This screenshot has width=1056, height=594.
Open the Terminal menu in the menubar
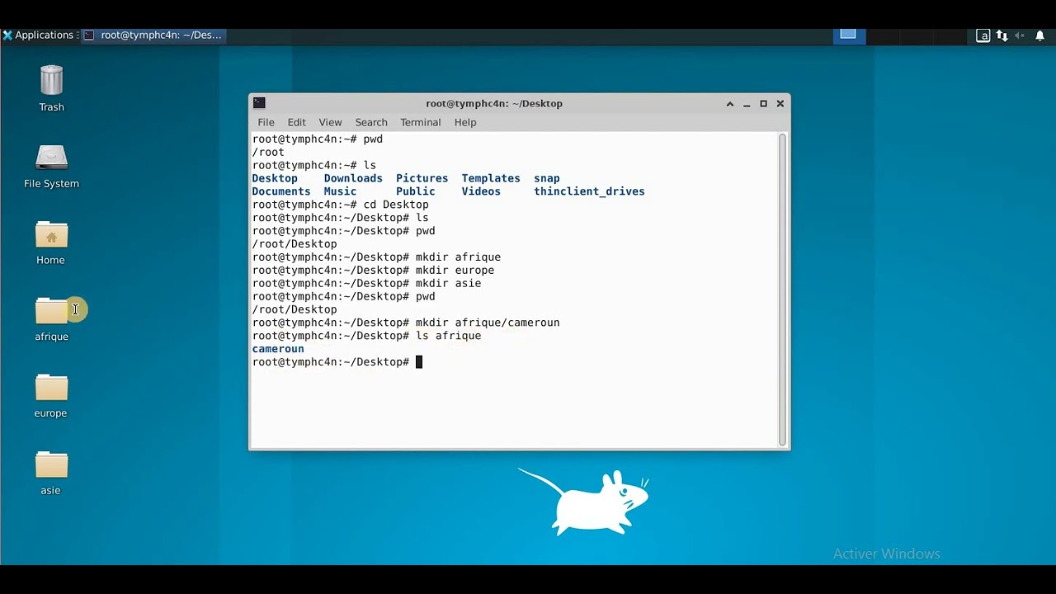pyautogui.click(x=421, y=122)
